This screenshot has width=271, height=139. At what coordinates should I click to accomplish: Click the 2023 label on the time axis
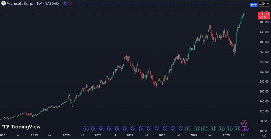click(x=162, y=135)
